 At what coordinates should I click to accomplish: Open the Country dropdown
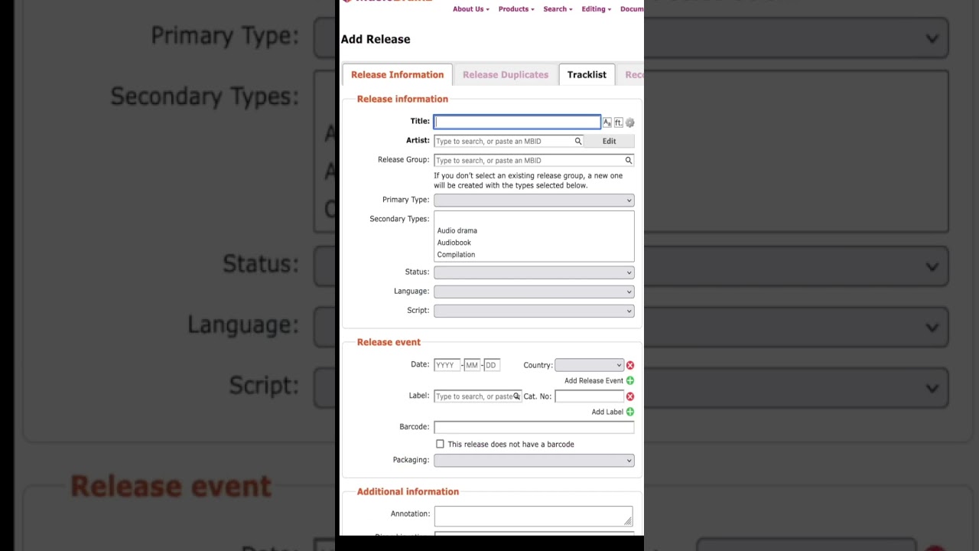pos(589,365)
